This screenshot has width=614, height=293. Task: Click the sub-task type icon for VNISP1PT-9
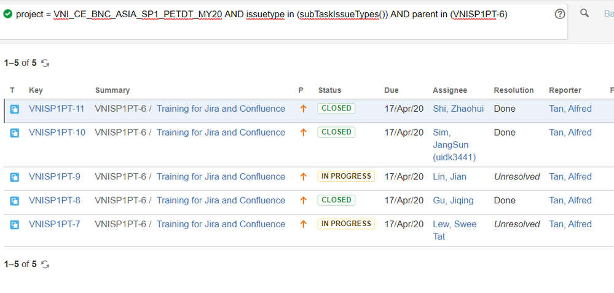click(x=15, y=177)
